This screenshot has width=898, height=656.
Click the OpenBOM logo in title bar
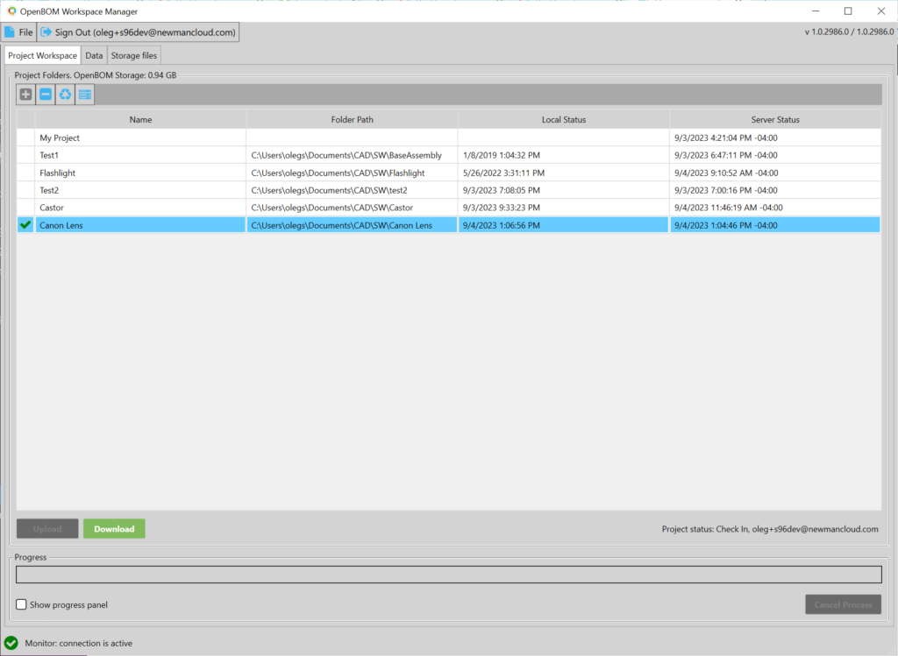11,11
